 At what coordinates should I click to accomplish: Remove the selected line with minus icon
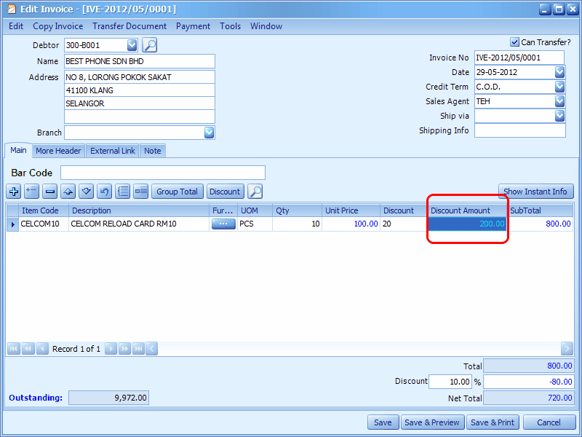click(49, 192)
